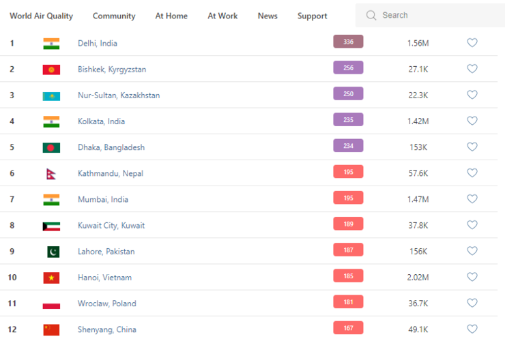Click the Kuwait flag icon

pos(51,226)
